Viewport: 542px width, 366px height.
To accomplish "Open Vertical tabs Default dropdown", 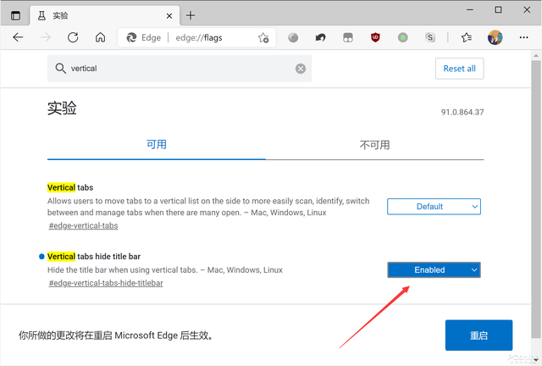I will [x=434, y=207].
